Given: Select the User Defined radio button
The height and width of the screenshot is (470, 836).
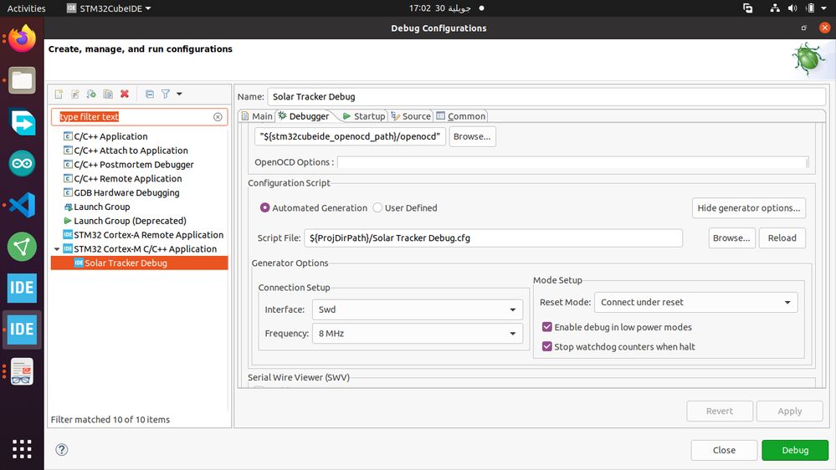Looking at the screenshot, I should click(x=377, y=208).
